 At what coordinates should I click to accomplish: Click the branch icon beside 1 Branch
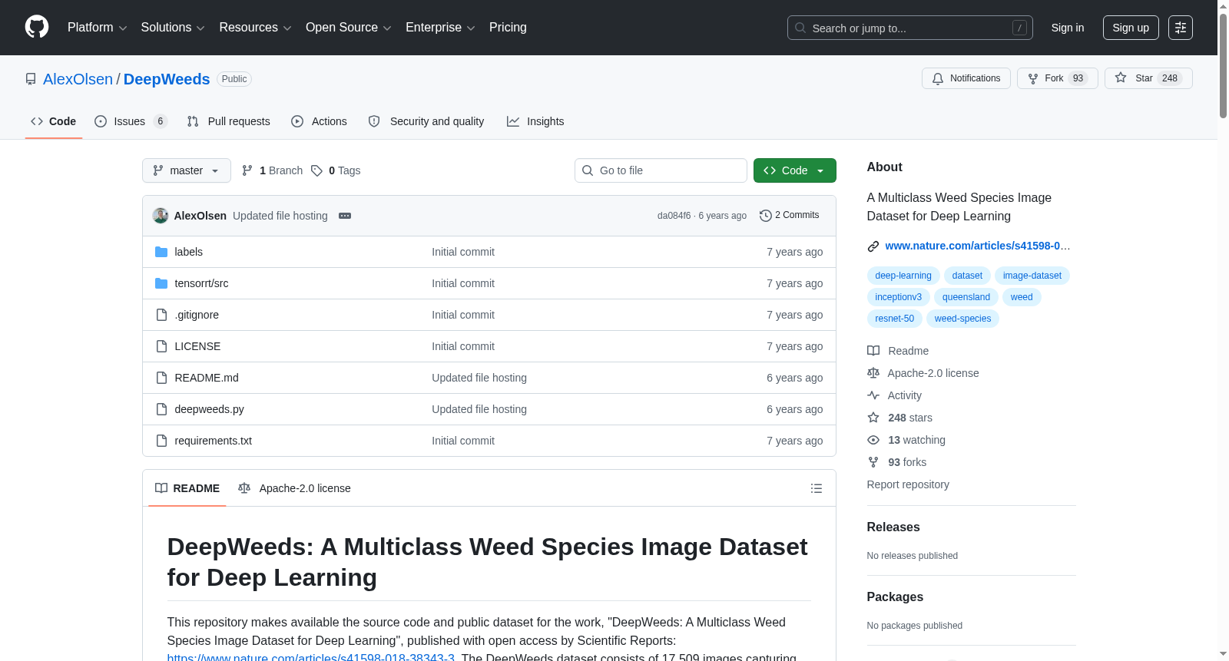coord(247,170)
